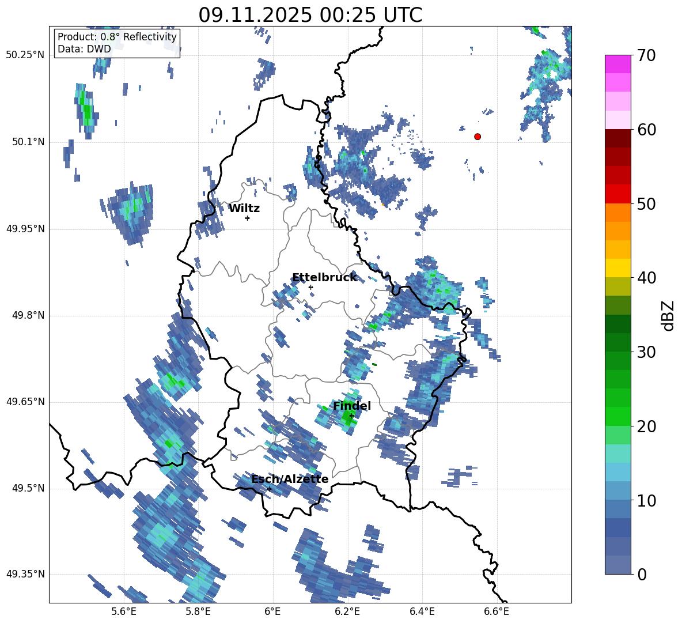Click the 70 label on the colorbar
Screen dimensions: 682x623
click(x=646, y=55)
